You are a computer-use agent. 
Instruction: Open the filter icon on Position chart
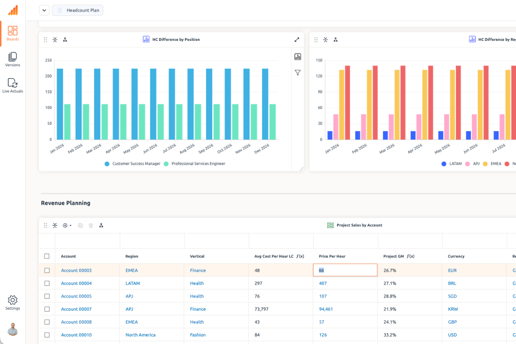[298, 73]
